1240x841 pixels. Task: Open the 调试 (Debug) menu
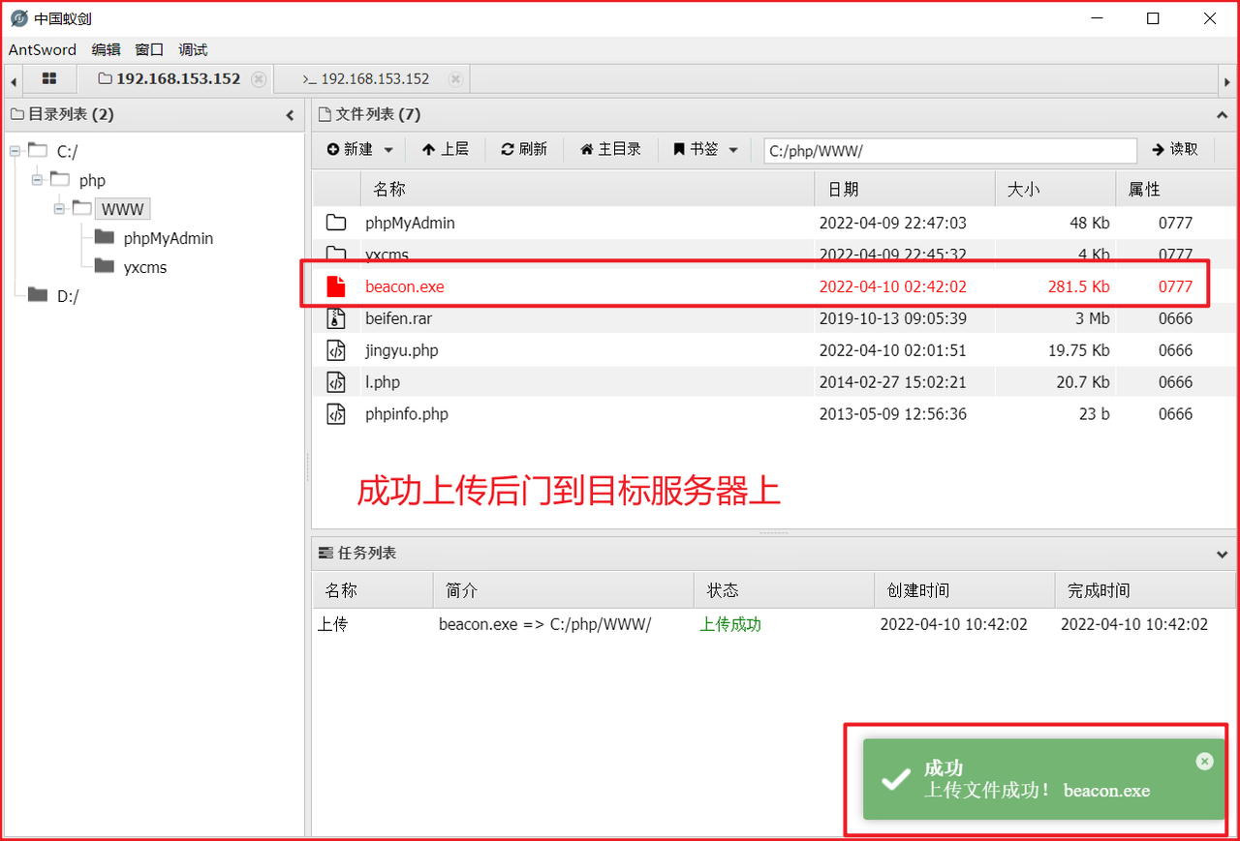(193, 49)
